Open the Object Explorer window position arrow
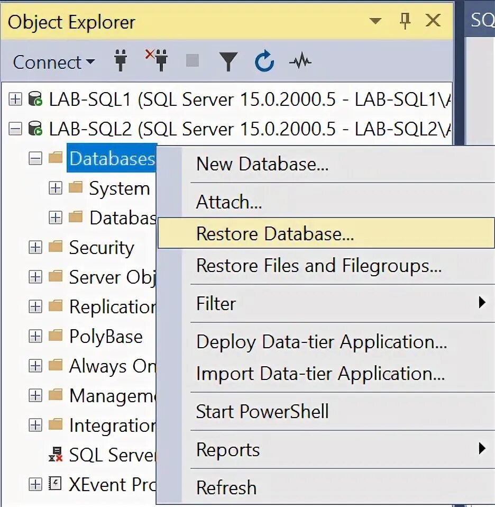 (375, 21)
